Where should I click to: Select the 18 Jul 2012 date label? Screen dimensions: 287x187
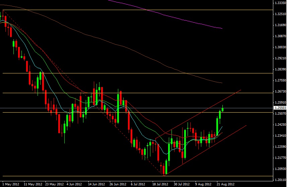(x=160, y=184)
